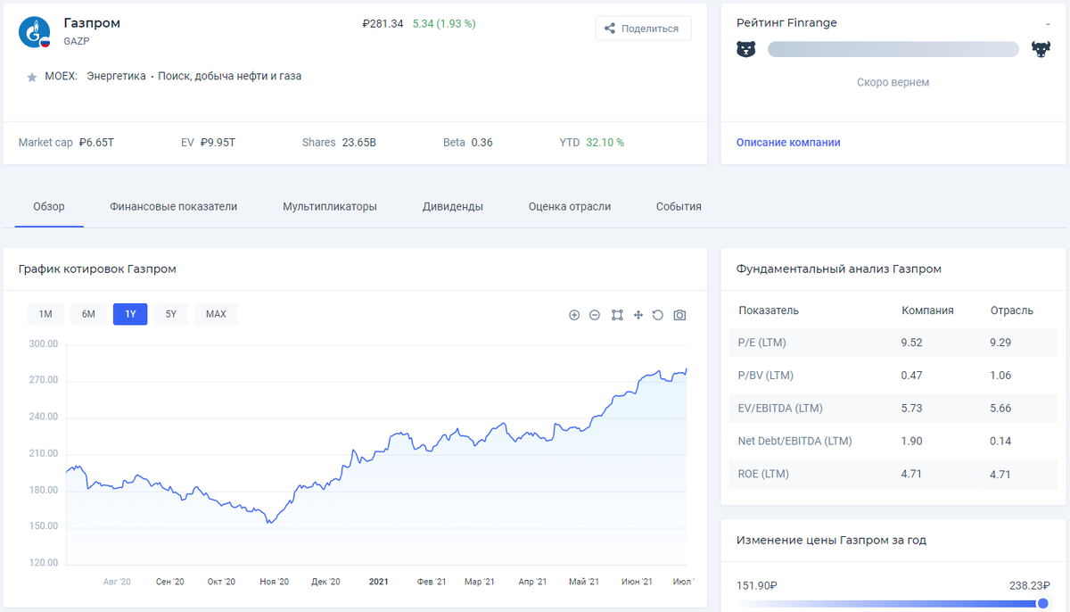Click the Net Debt/EBITDA company value 1.90

(x=911, y=442)
